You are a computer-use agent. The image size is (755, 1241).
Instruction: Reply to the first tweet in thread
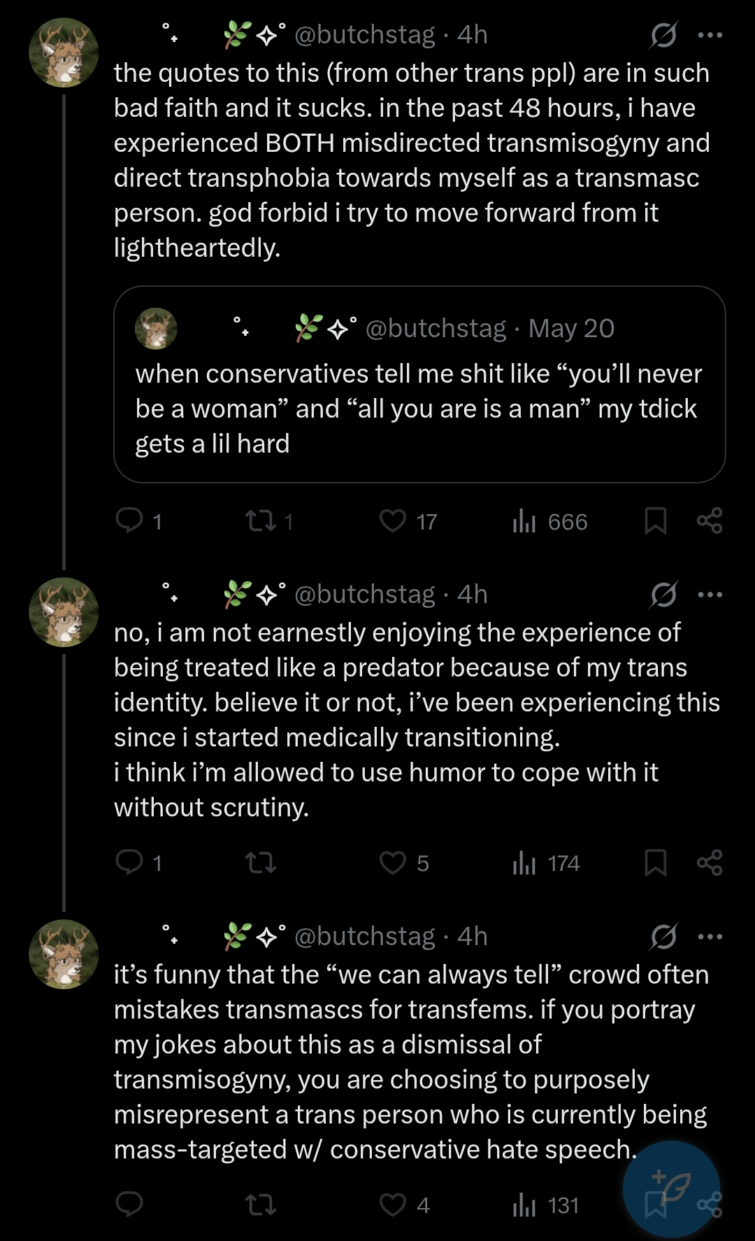[130, 521]
